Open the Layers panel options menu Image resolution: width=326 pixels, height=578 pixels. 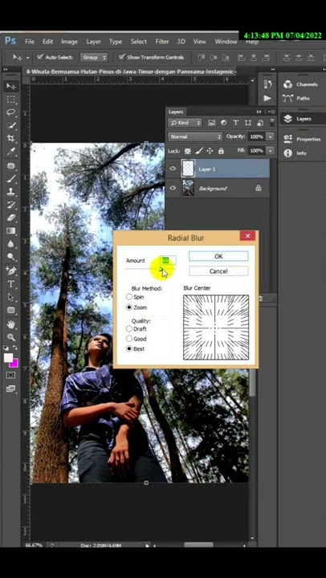271,112
